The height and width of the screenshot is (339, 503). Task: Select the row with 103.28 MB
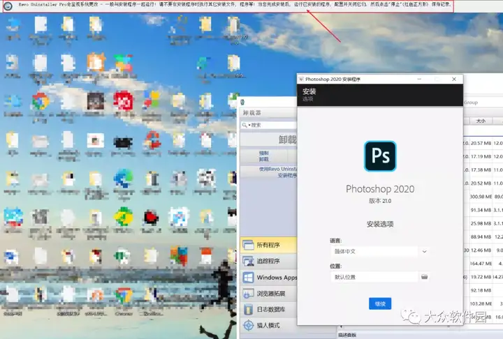click(x=483, y=303)
